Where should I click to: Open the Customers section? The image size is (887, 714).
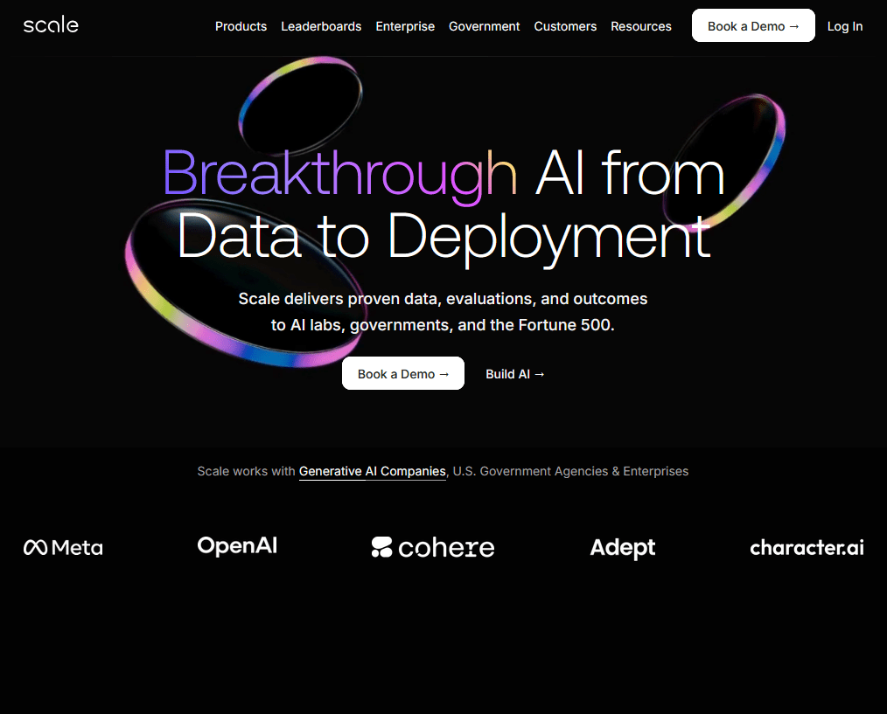coord(565,26)
